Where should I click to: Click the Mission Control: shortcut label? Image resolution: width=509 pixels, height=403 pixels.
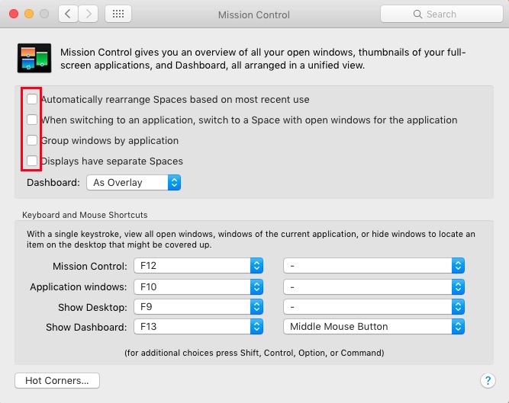coord(90,267)
